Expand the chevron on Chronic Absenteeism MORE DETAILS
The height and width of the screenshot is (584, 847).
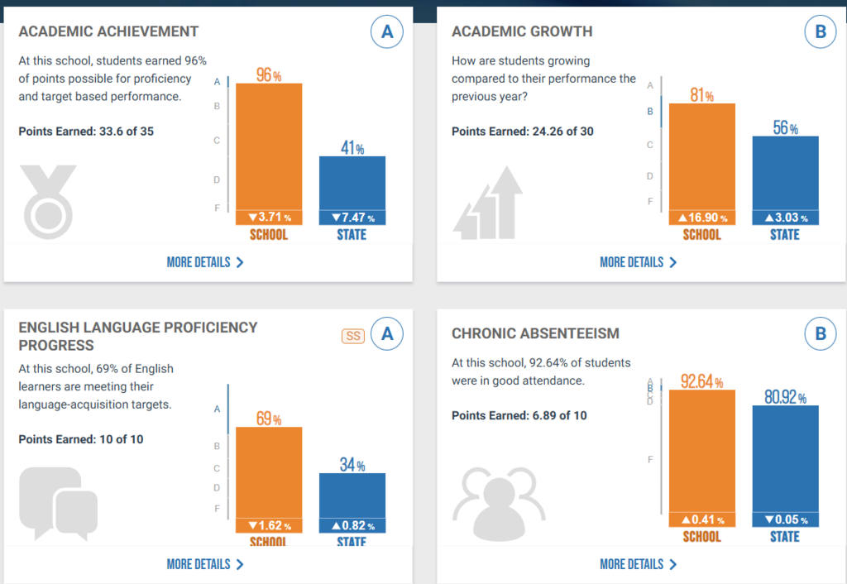click(673, 564)
